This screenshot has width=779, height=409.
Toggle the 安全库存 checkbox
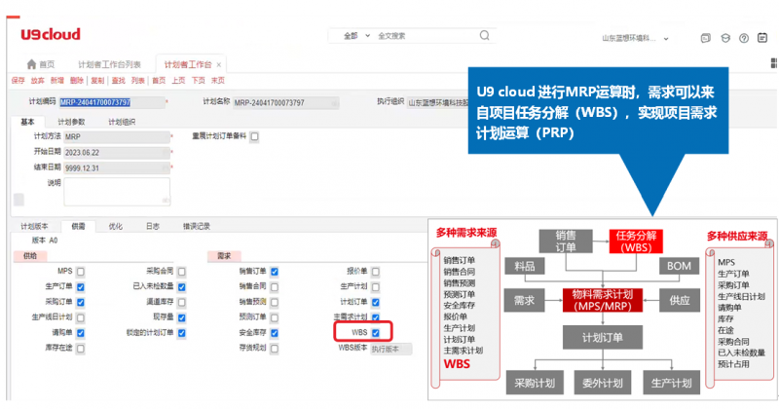(275, 333)
